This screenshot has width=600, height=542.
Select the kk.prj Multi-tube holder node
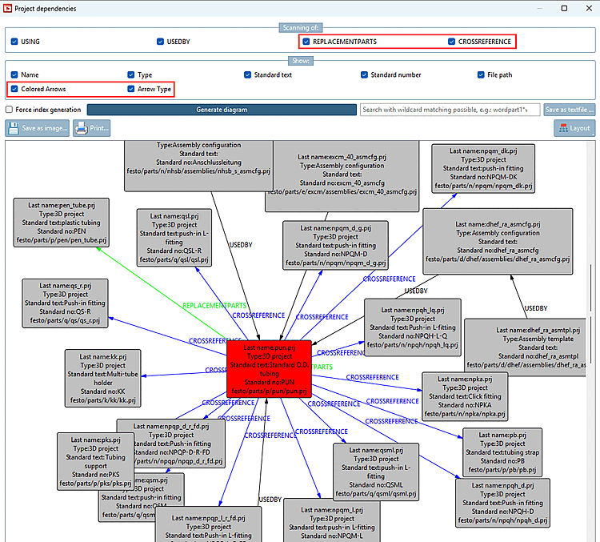(x=103, y=378)
